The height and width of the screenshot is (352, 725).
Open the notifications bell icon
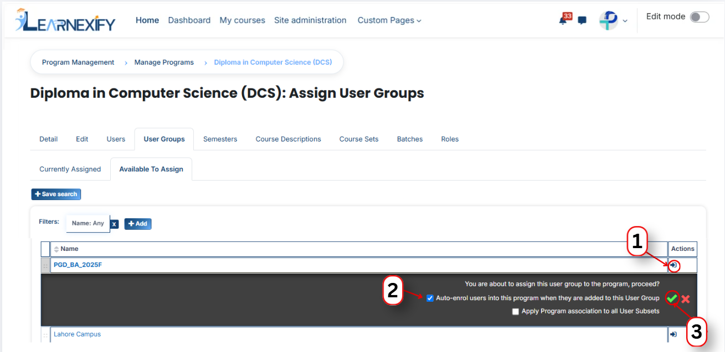pyautogui.click(x=563, y=20)
